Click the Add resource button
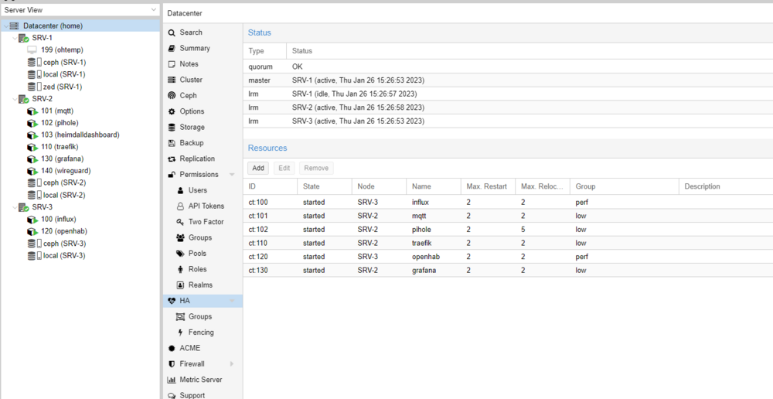Image resolution: width=773 pixels, height=399 pixels. point(258,168)
